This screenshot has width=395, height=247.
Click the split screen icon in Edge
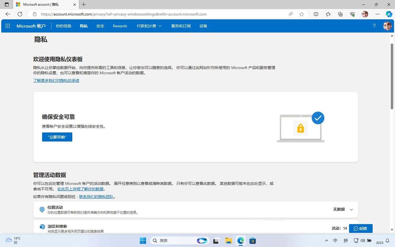pos(316,14)
